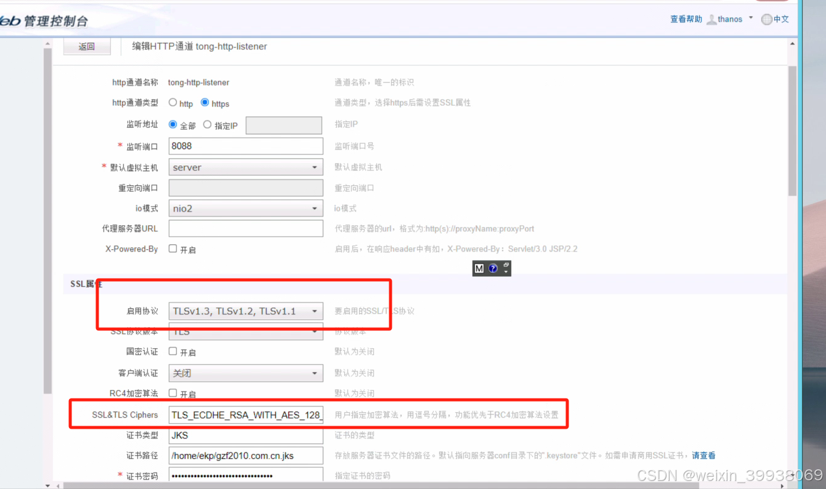Select the https 通道类型 radio button

[204, 103]
